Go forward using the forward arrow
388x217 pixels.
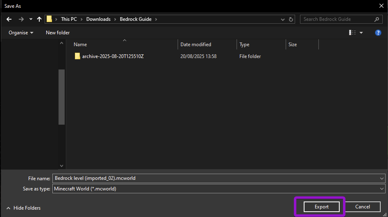(21, 19)
